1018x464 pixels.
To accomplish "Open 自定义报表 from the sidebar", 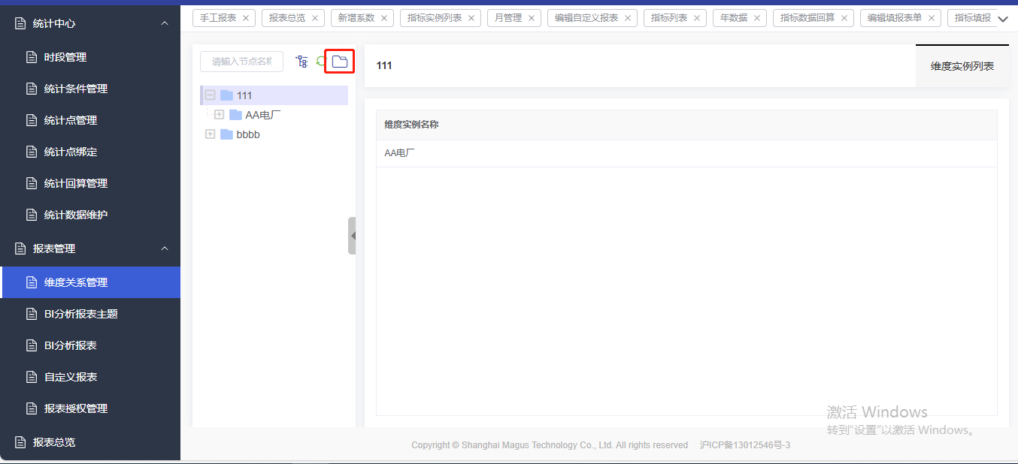I will [71, 377].
